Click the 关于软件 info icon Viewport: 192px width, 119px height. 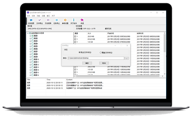click(x=73, y=20)
